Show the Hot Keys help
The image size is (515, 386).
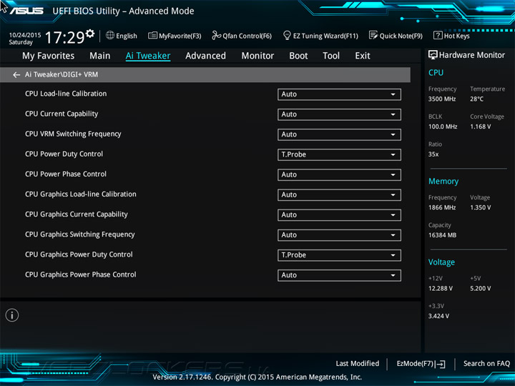tap(451, 36)
